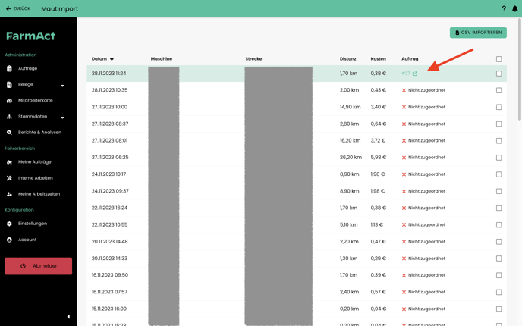The image size is (522, 326).
Task: Open Meine Arbeitszeiten in the sidebar
Action: (x=39, y=194)
